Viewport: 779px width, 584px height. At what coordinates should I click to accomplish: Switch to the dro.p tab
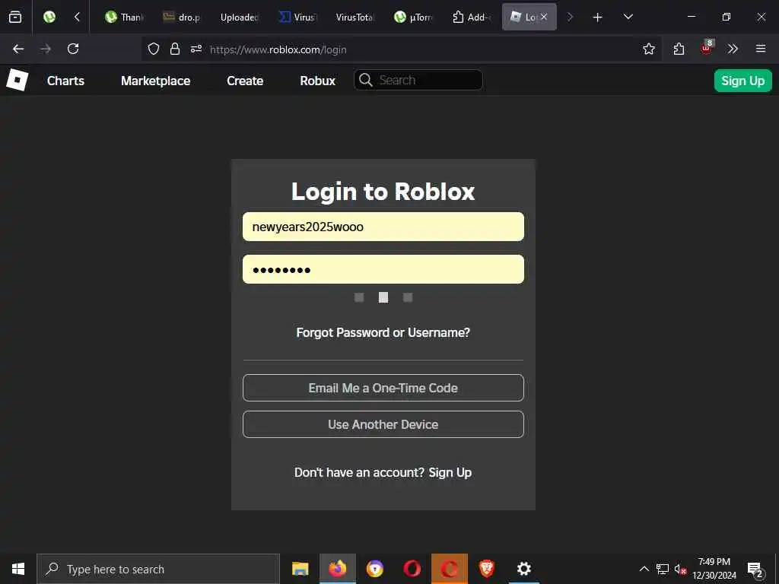[x=182, y=17]
